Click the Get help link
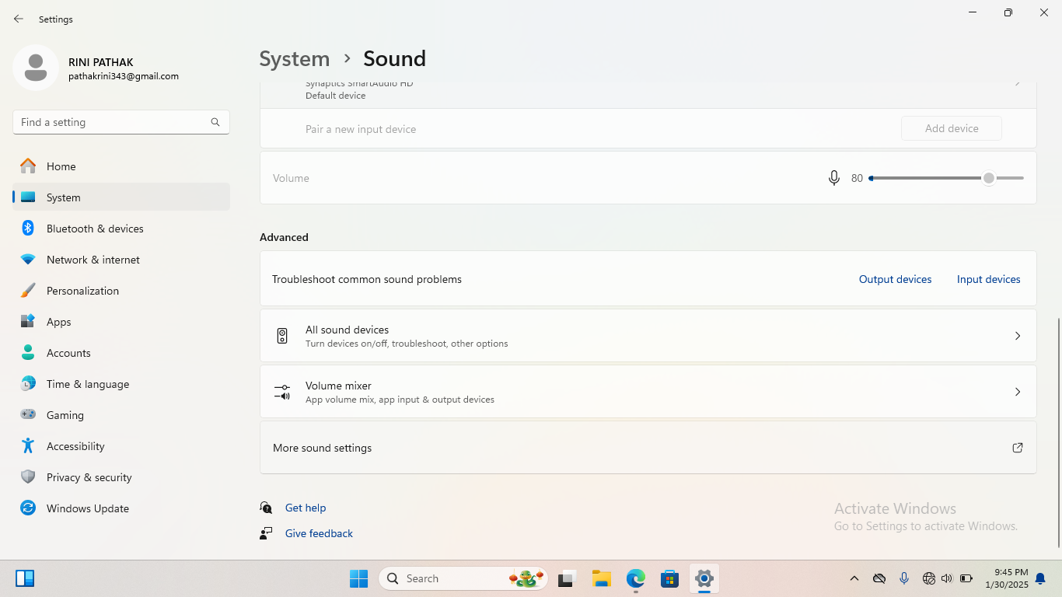 click(x=306, y=508)
